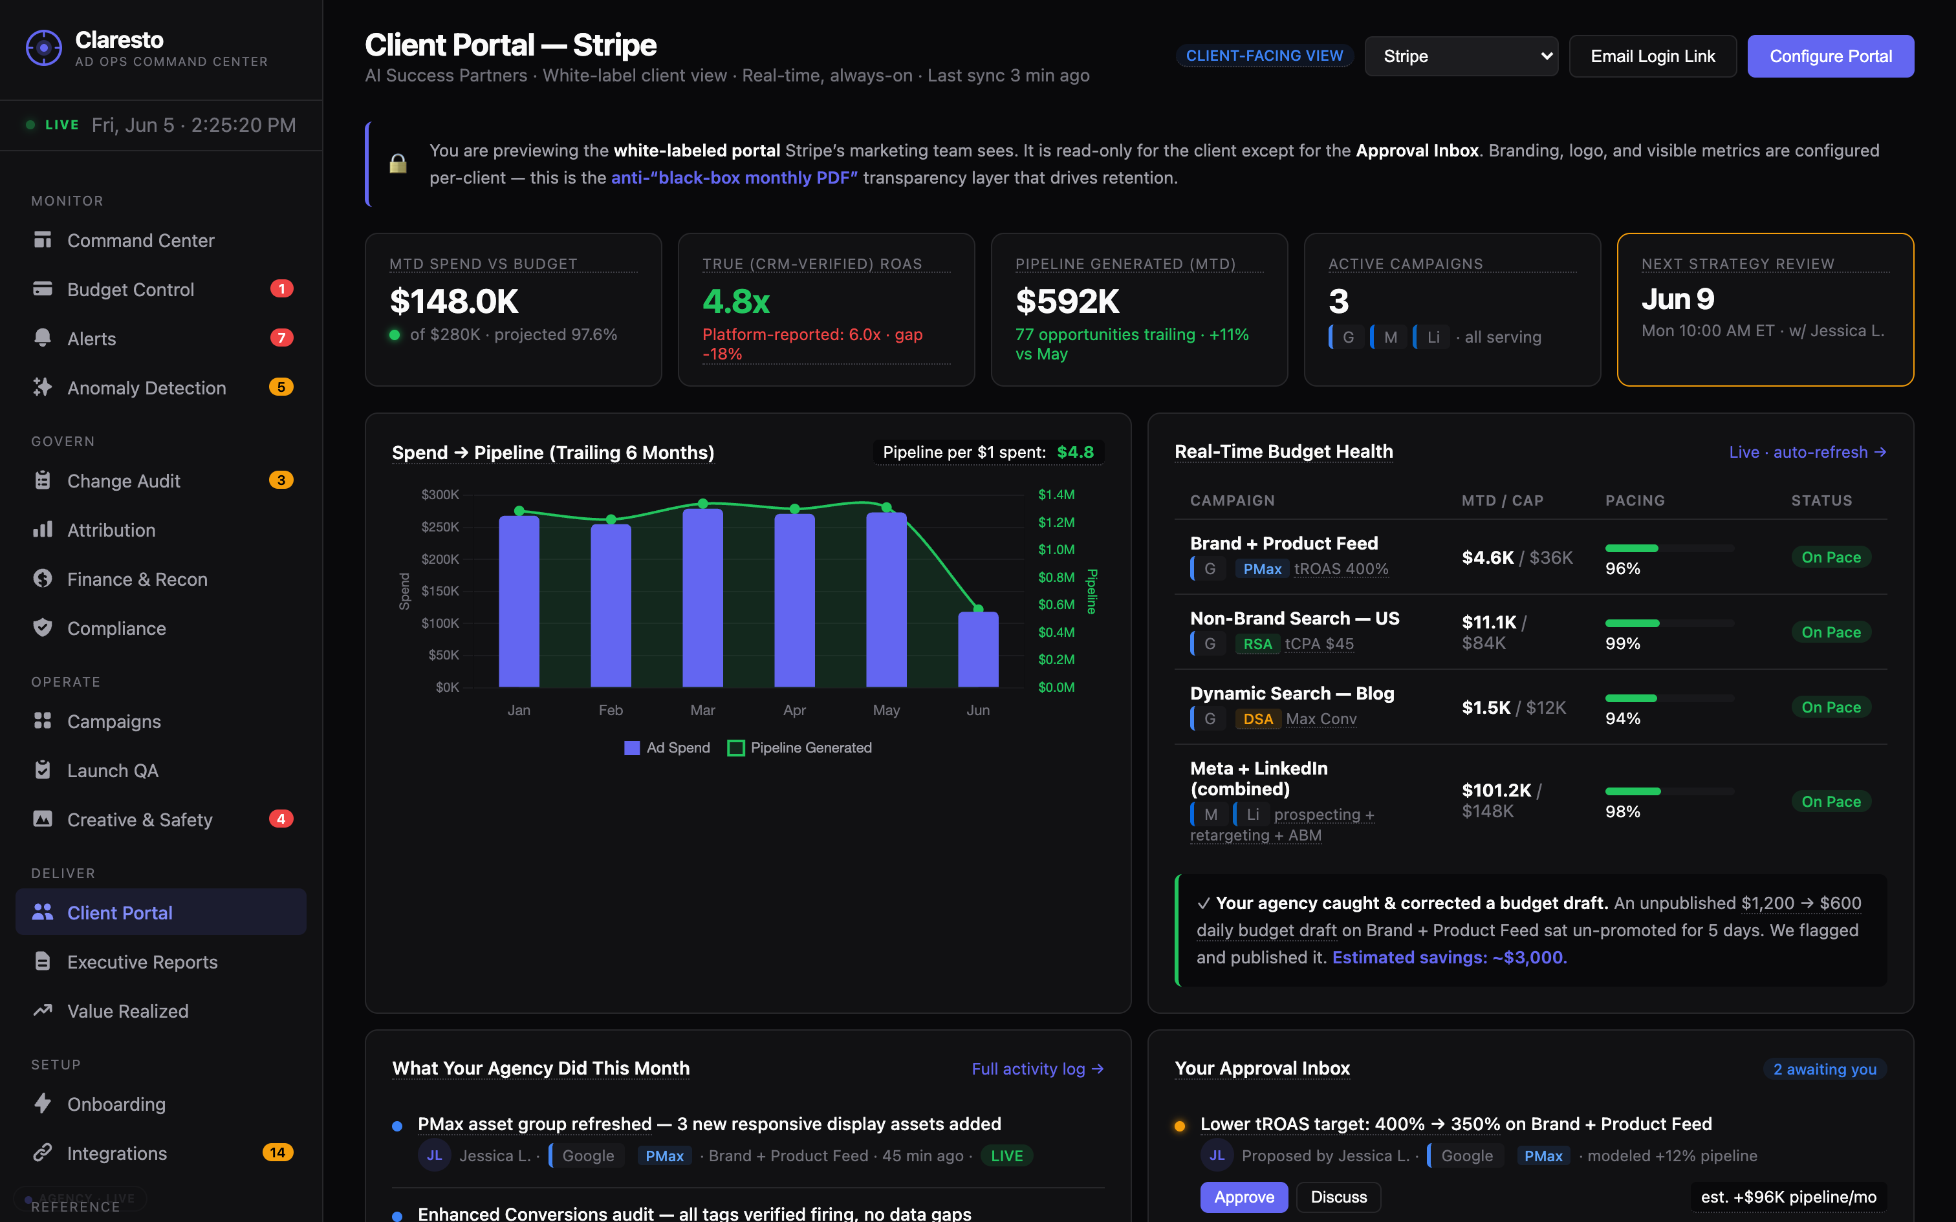Click the LinkedIn badge in Active Campaigns card

1432,337
